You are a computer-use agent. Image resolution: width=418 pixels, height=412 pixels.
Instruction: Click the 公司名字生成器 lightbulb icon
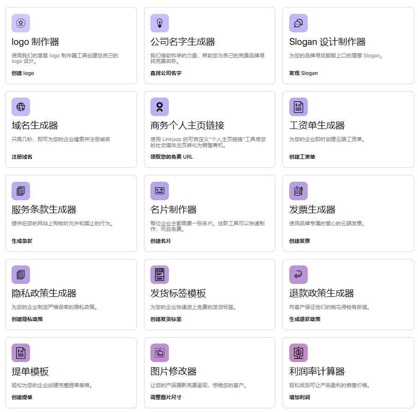159,23
